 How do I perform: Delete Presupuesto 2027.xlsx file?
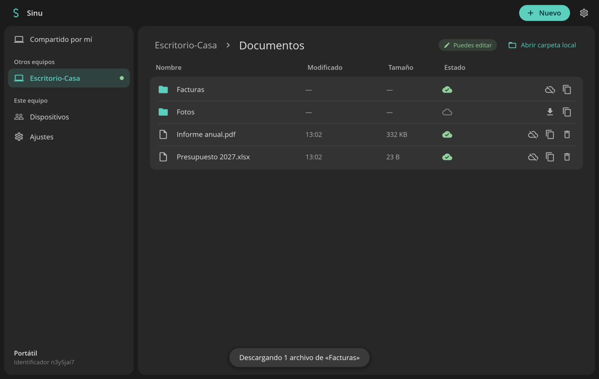pyautogui.click(x=567, y=157)
